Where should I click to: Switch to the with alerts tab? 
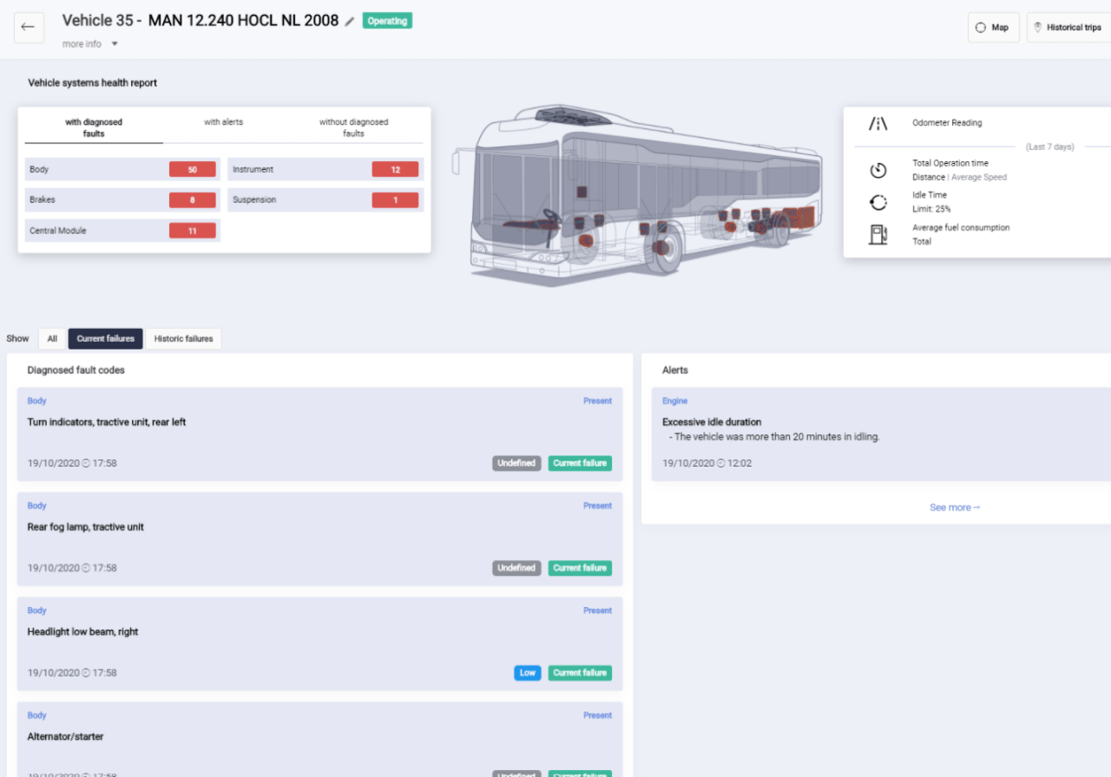pos(223,122)
